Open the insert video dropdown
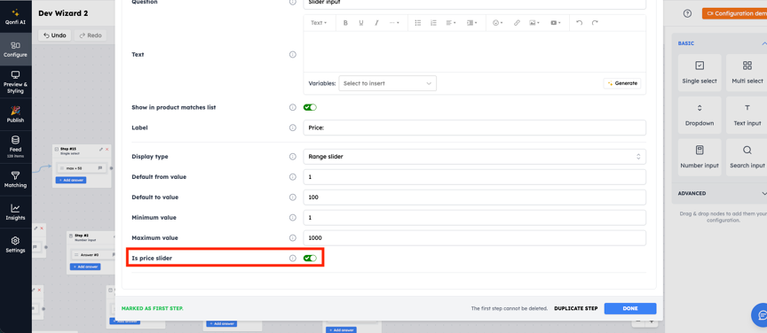The width and height of the screenshot is (767, 333). [x=556, y=23]
